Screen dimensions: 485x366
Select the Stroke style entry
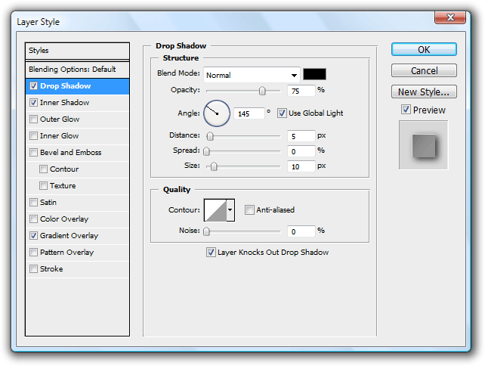[51, 269]
